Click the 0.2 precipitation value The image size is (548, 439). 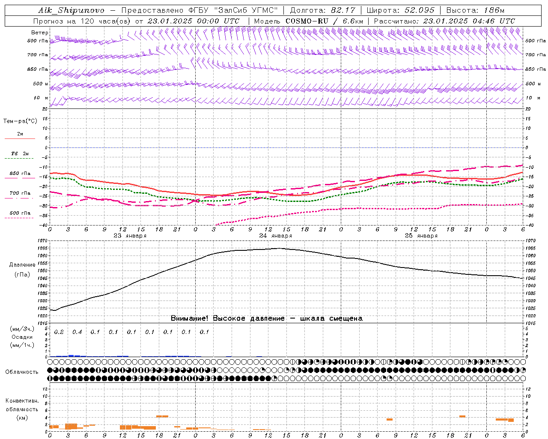59,332
